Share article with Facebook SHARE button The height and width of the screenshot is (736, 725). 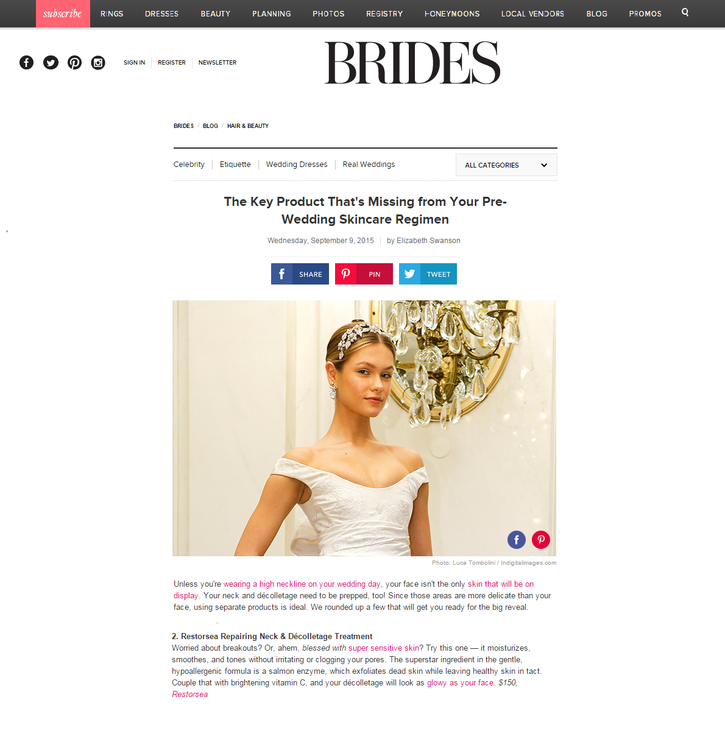click(300, 274)
